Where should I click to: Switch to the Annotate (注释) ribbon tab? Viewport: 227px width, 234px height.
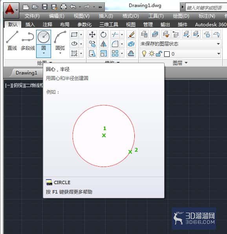pyautogui.click(x=48, y=24)
